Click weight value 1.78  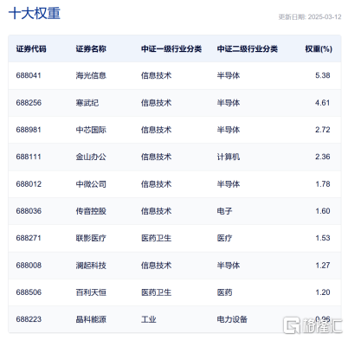click(323, 184)
